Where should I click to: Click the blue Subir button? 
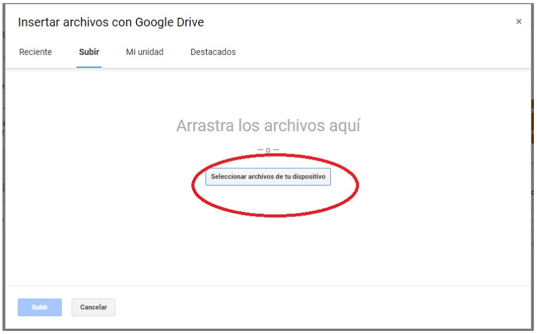40,307
